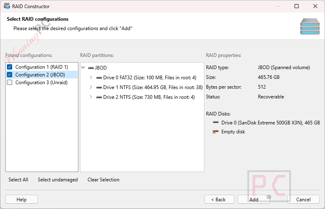Click the Empty disk entry text
The width and height of the screenshot is (325, 209).
tap(233, 132)
